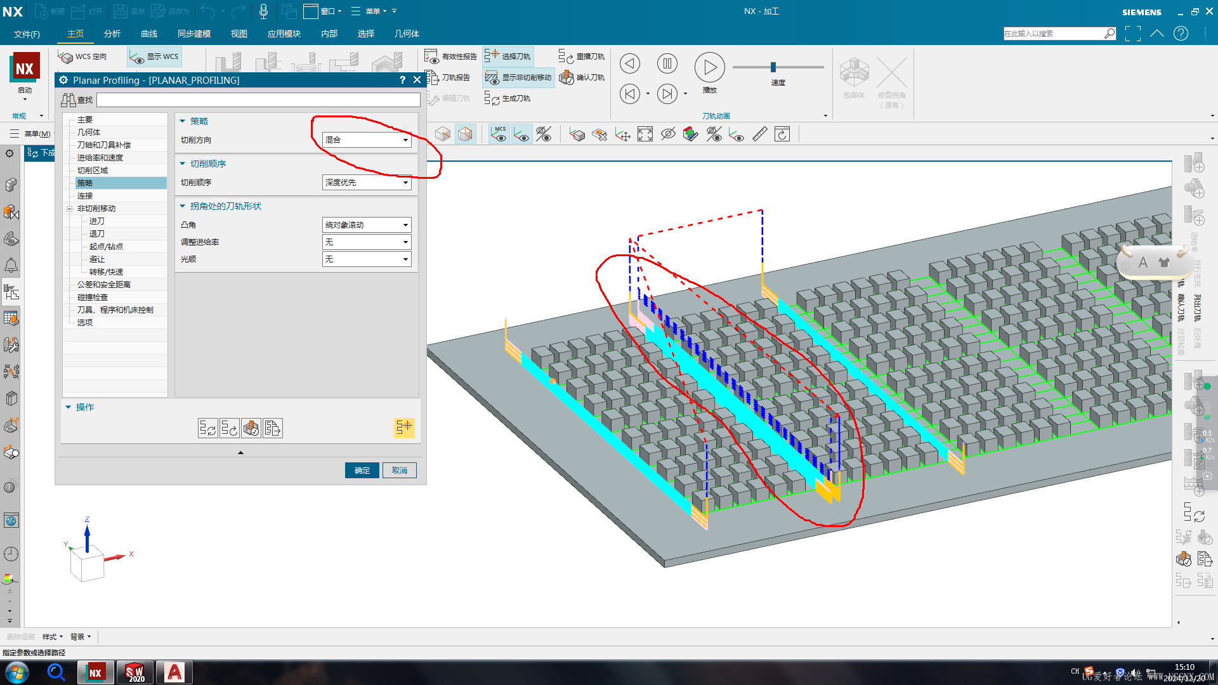Click the bell notifications icon in the left sidebar
The width and height of the screenshot is (1218, 685).
coord(11,265)
